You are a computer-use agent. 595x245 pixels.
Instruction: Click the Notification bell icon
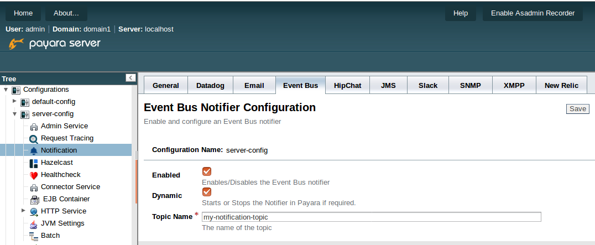pos(34,150)
